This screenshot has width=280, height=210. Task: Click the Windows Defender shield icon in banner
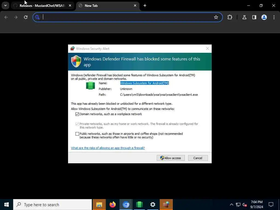coord(76,61)
